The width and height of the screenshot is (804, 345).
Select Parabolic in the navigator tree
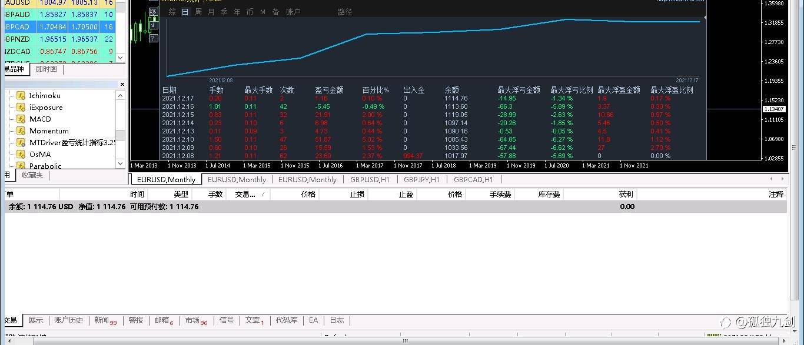point(45,166)
